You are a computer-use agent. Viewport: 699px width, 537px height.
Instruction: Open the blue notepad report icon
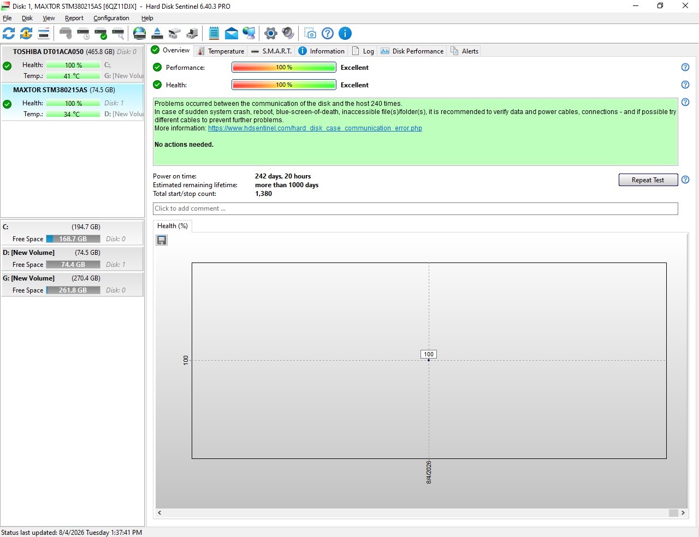coord(214,33)
